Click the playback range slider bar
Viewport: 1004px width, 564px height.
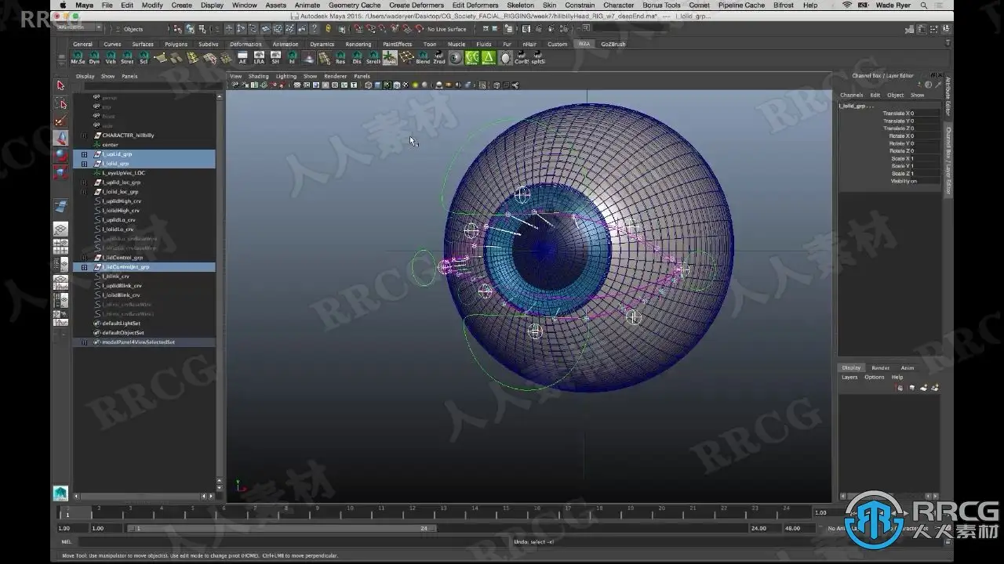(x=281, y=528)
